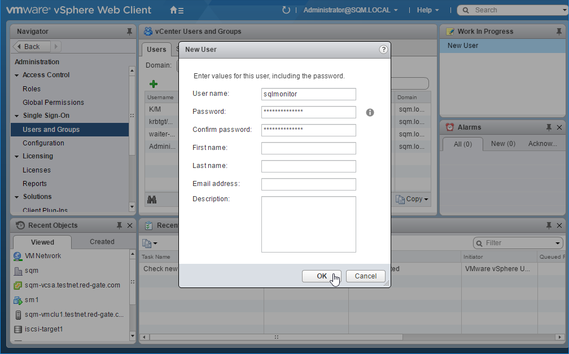Screen dimensions: 569x354
Task: Click the password policy info icon
Action: (x=370, y=113)
